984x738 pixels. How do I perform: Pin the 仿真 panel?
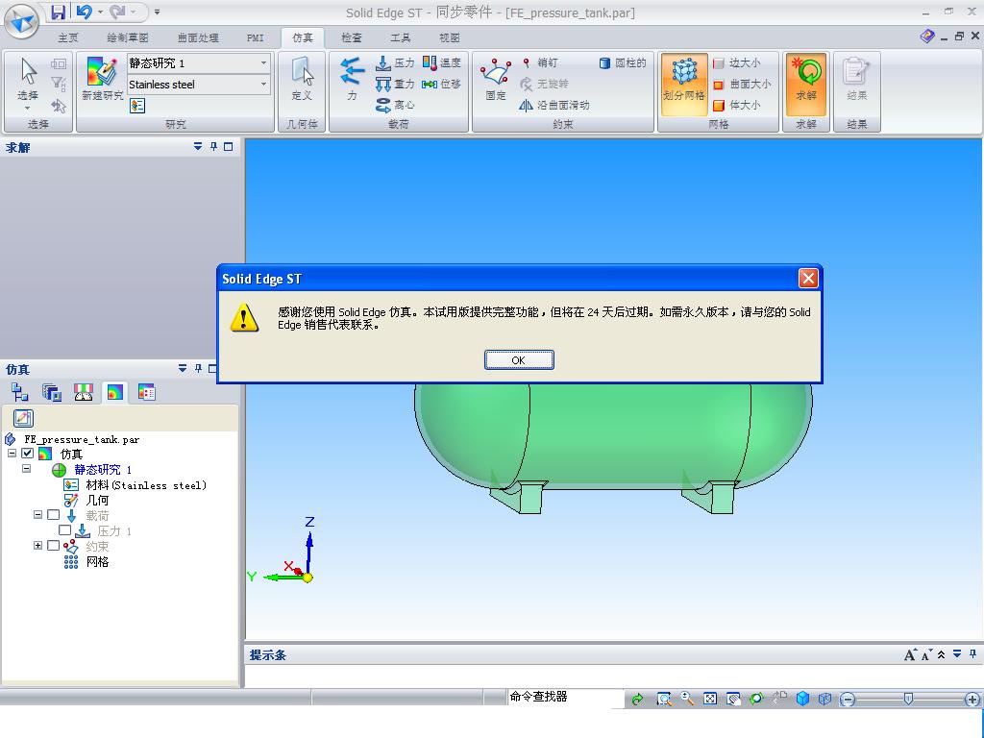198,368
